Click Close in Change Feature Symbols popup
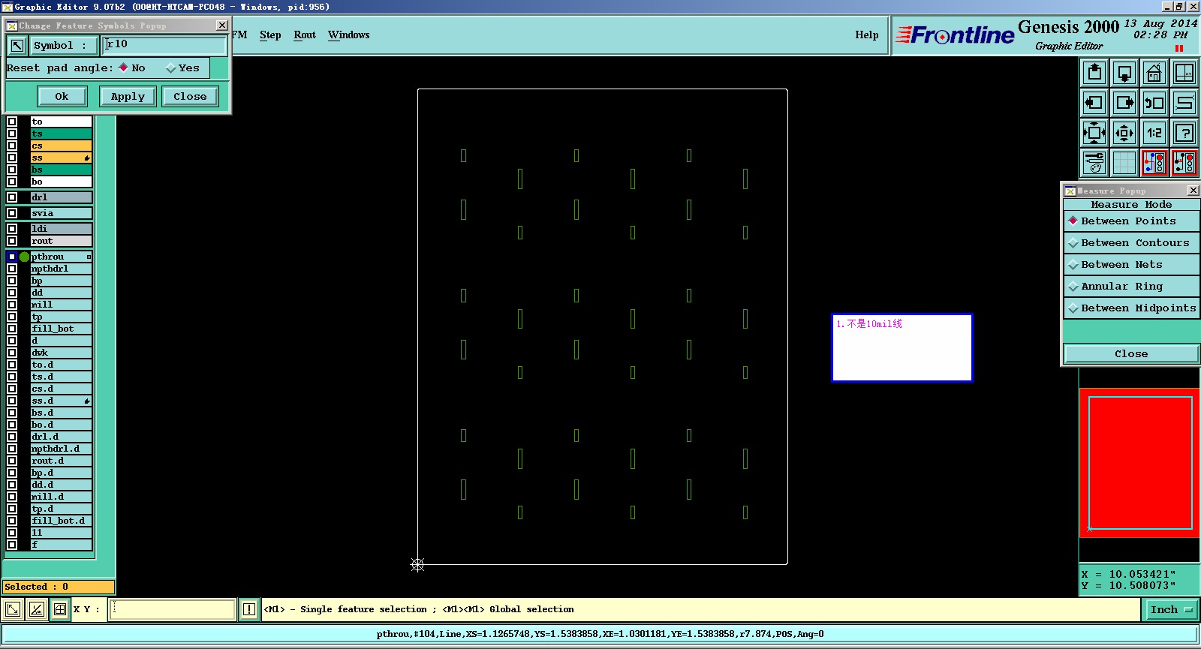 pos(190,96)
